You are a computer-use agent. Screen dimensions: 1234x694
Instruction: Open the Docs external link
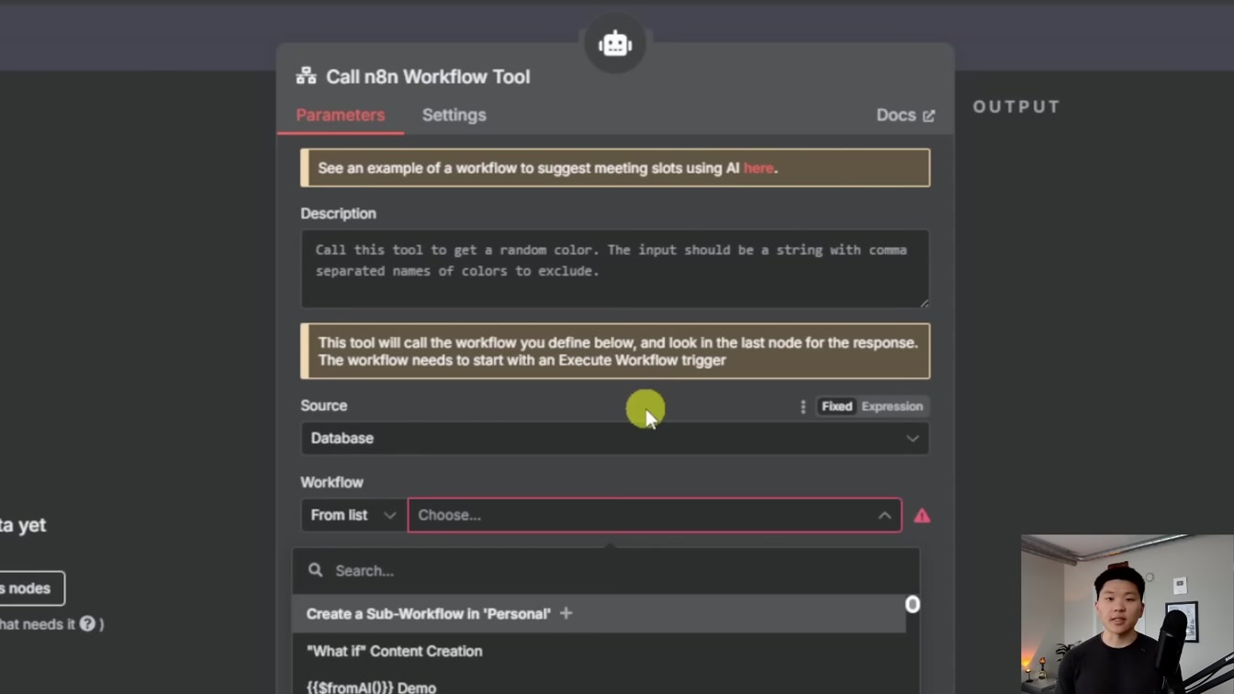pyautogui.click(x=905, y=115)
